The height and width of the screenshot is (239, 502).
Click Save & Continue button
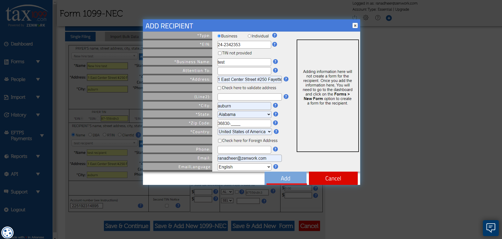click(127, 226)
